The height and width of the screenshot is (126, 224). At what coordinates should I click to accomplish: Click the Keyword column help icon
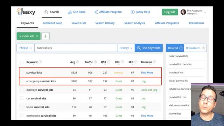click(40, 62)
